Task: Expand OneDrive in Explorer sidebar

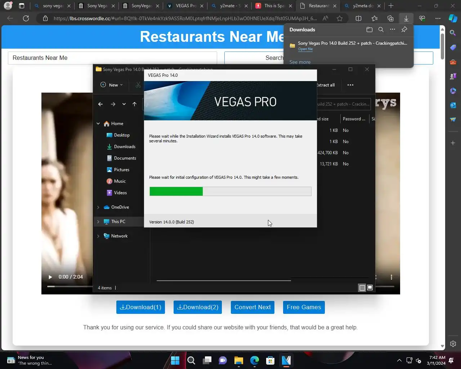Action: point(98,207)
